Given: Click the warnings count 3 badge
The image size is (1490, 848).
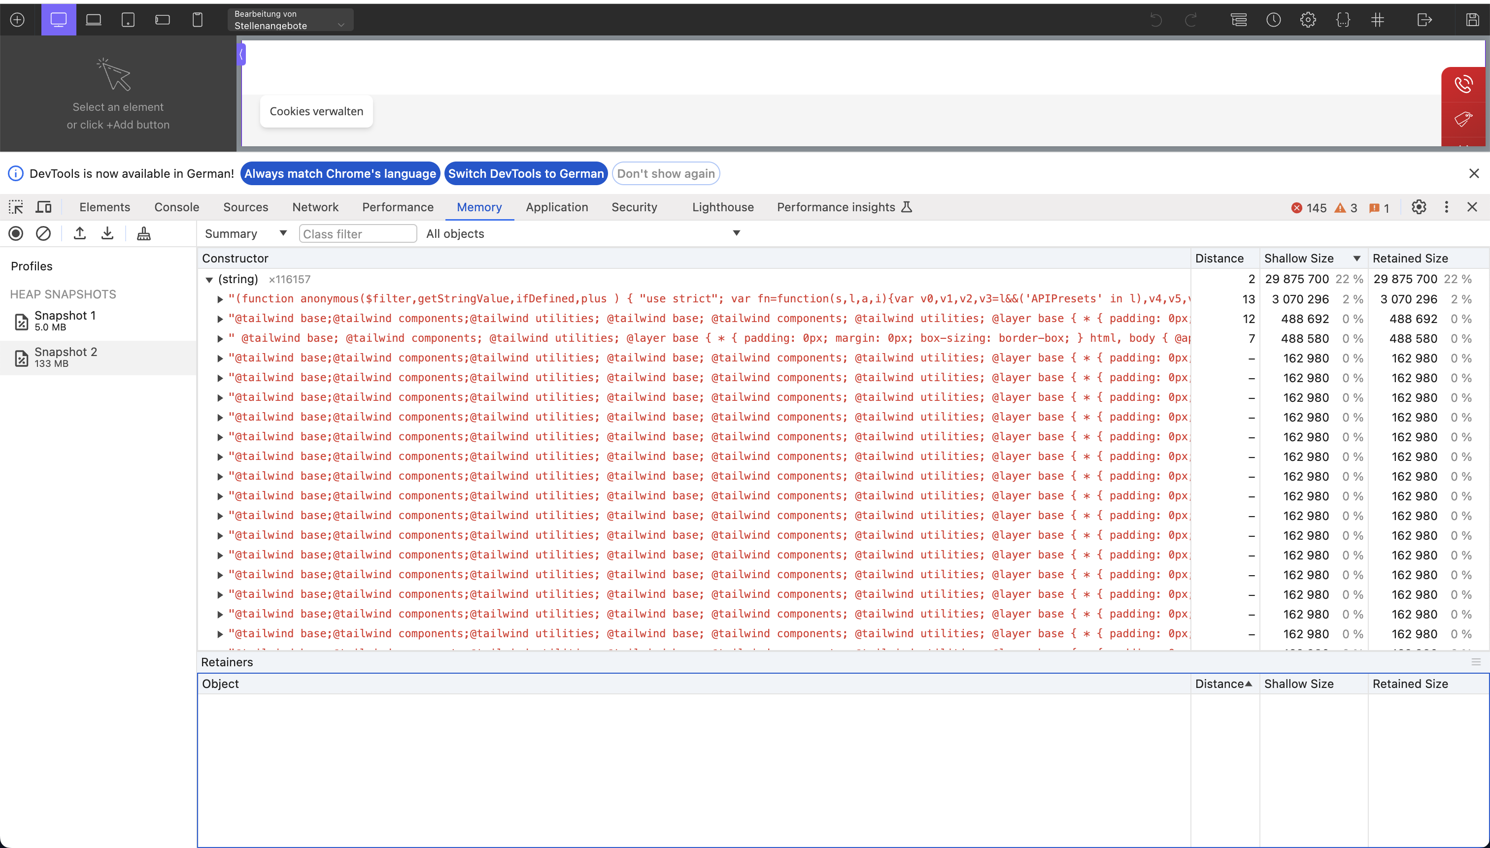Looking at the screenshot, I should [x=1346, y=208].
